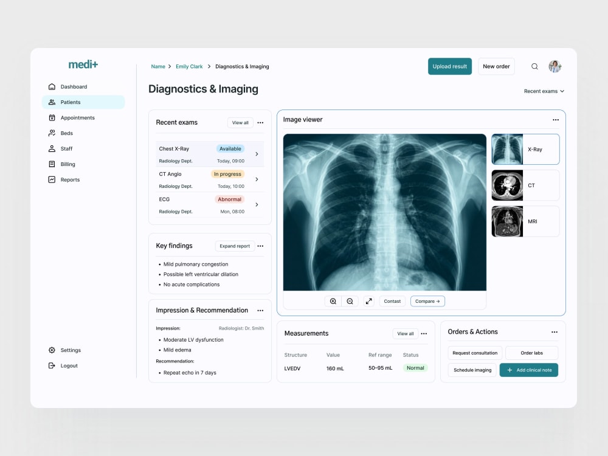Click the Reports chart icon
This screenshot has width=608, height=456.
click(x=52, y=179)
